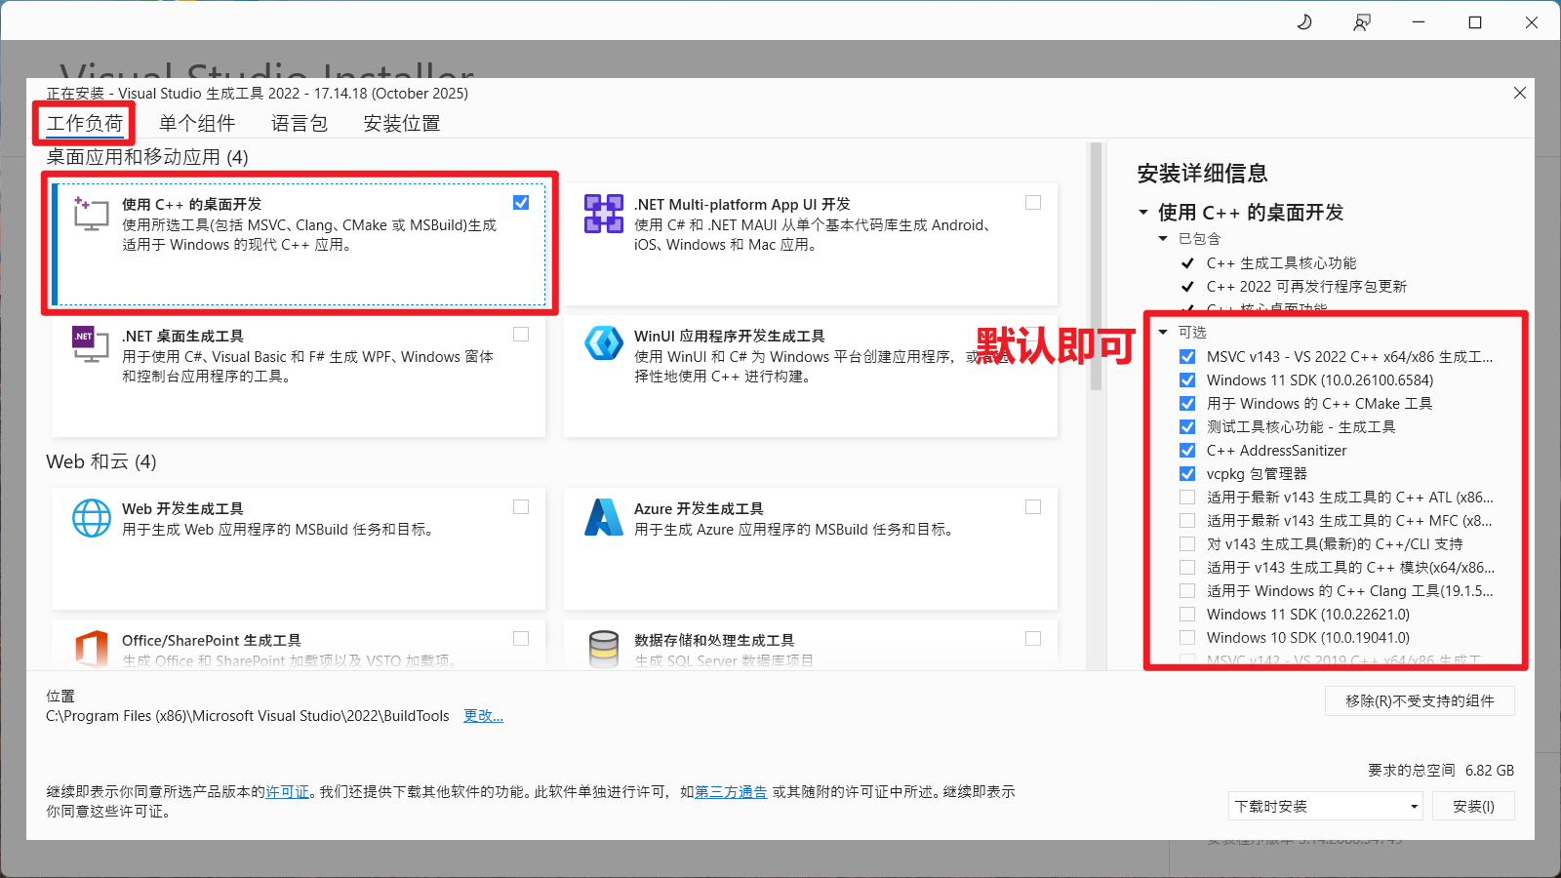The height and width of the screenshot is (878, 1561).
Task: Check the .NET 桌面生成工具 workload
Action: click(521, 335)
